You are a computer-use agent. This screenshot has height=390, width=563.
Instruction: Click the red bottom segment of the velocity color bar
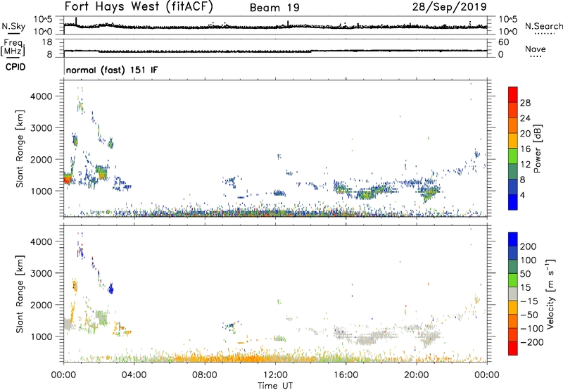513,348
